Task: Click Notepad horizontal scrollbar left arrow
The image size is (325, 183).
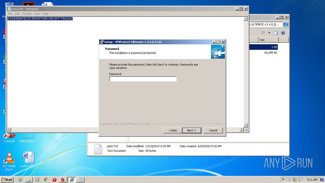Action: [9, 129]
